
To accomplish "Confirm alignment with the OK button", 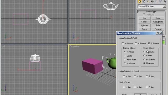I will click(x=140, y=94).
